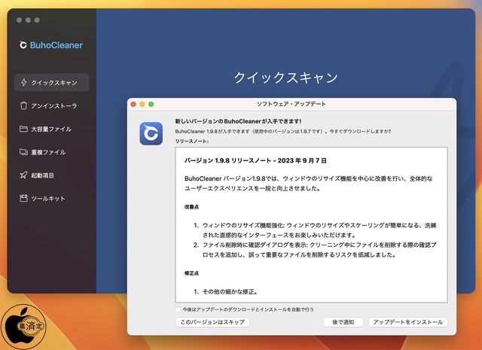The height and width of the screenshot is (350, 482).
Task: Close the ソフトウェア・アップデート dialog with red button
Action: pyautogui.click(x=133, y=104)
